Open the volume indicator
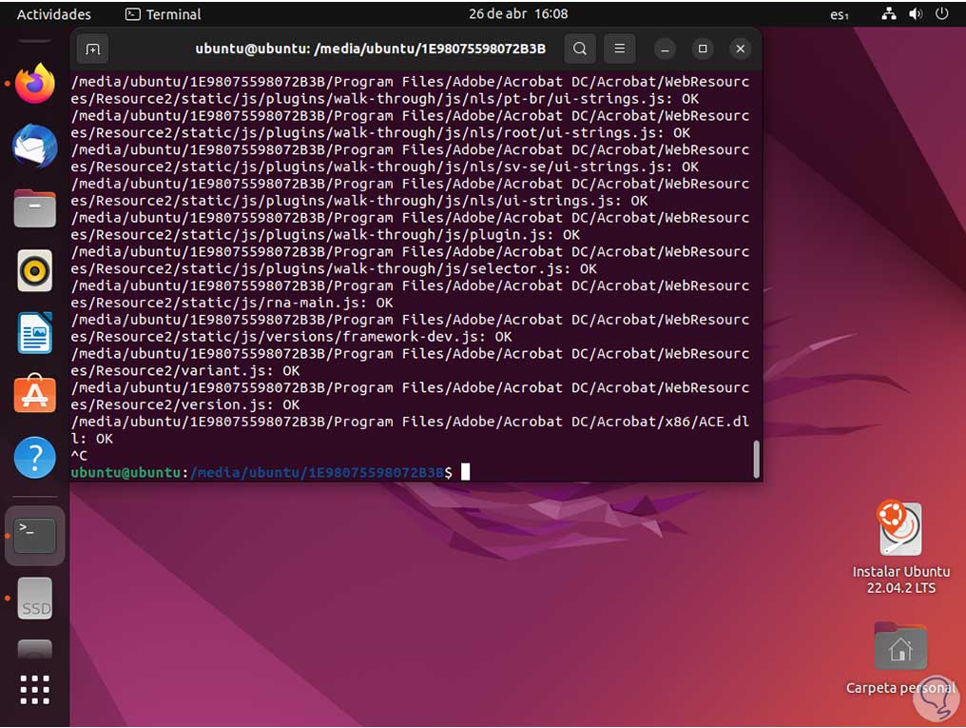The height and width of the screenshot is (728, 966). [x=916, y=13]
